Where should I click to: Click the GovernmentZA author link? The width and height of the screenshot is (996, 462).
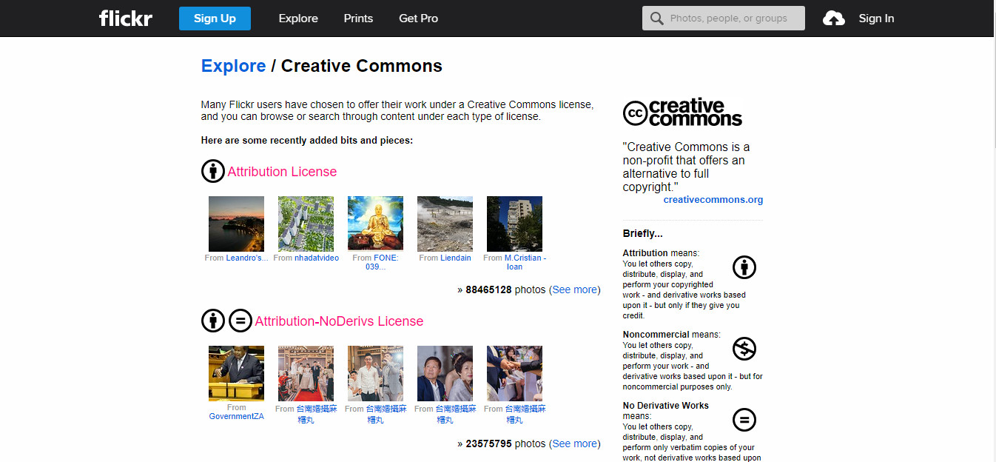tap(236, 416)
